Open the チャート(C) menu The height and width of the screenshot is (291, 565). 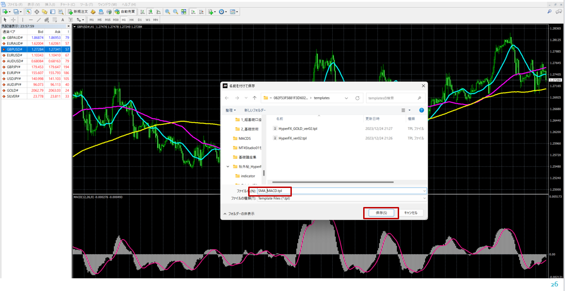67,4
